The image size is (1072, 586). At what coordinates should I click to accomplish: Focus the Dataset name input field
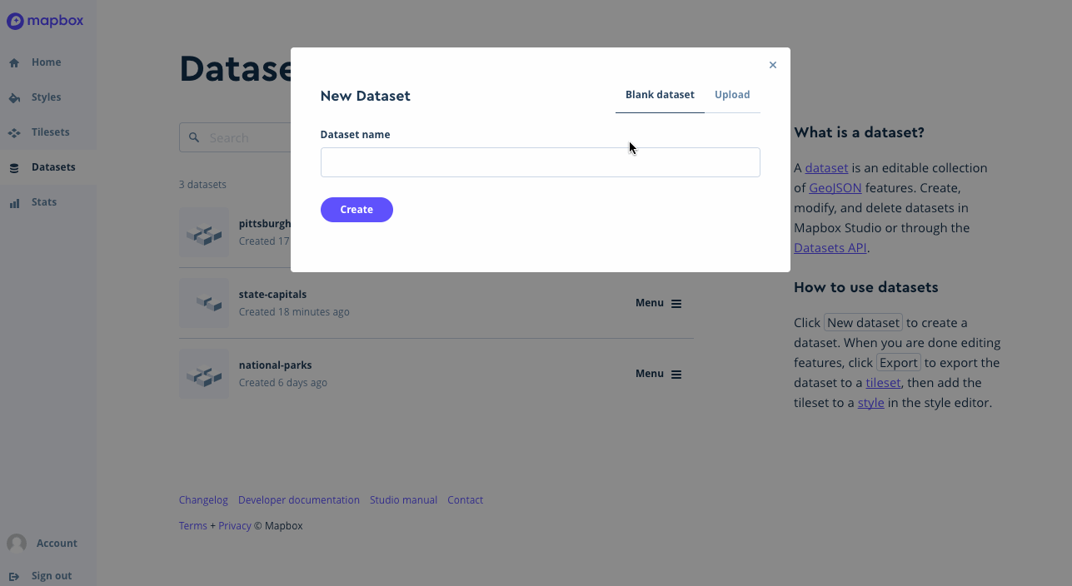[541, 162]
